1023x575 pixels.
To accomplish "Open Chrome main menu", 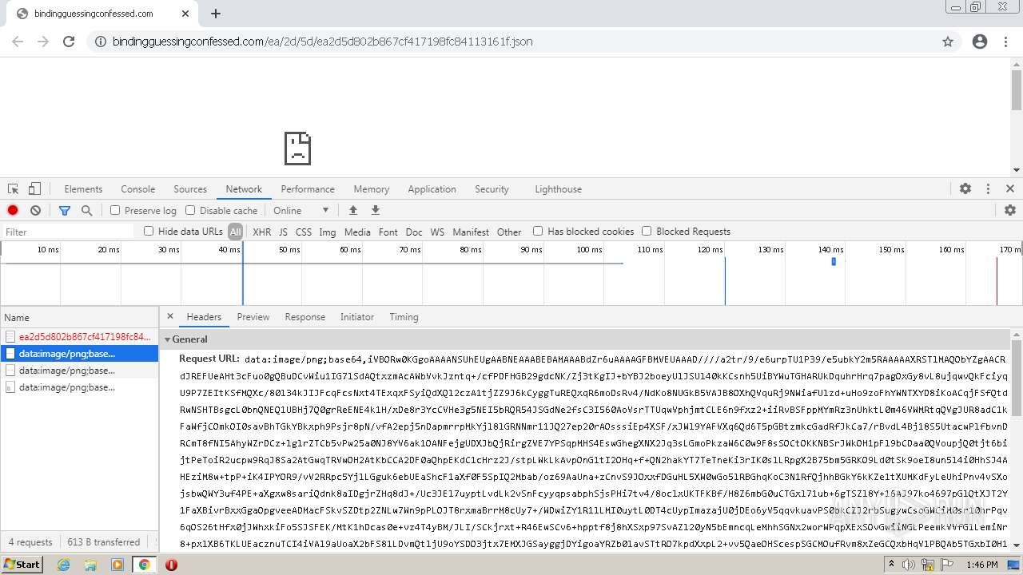I will (1005, 42).
